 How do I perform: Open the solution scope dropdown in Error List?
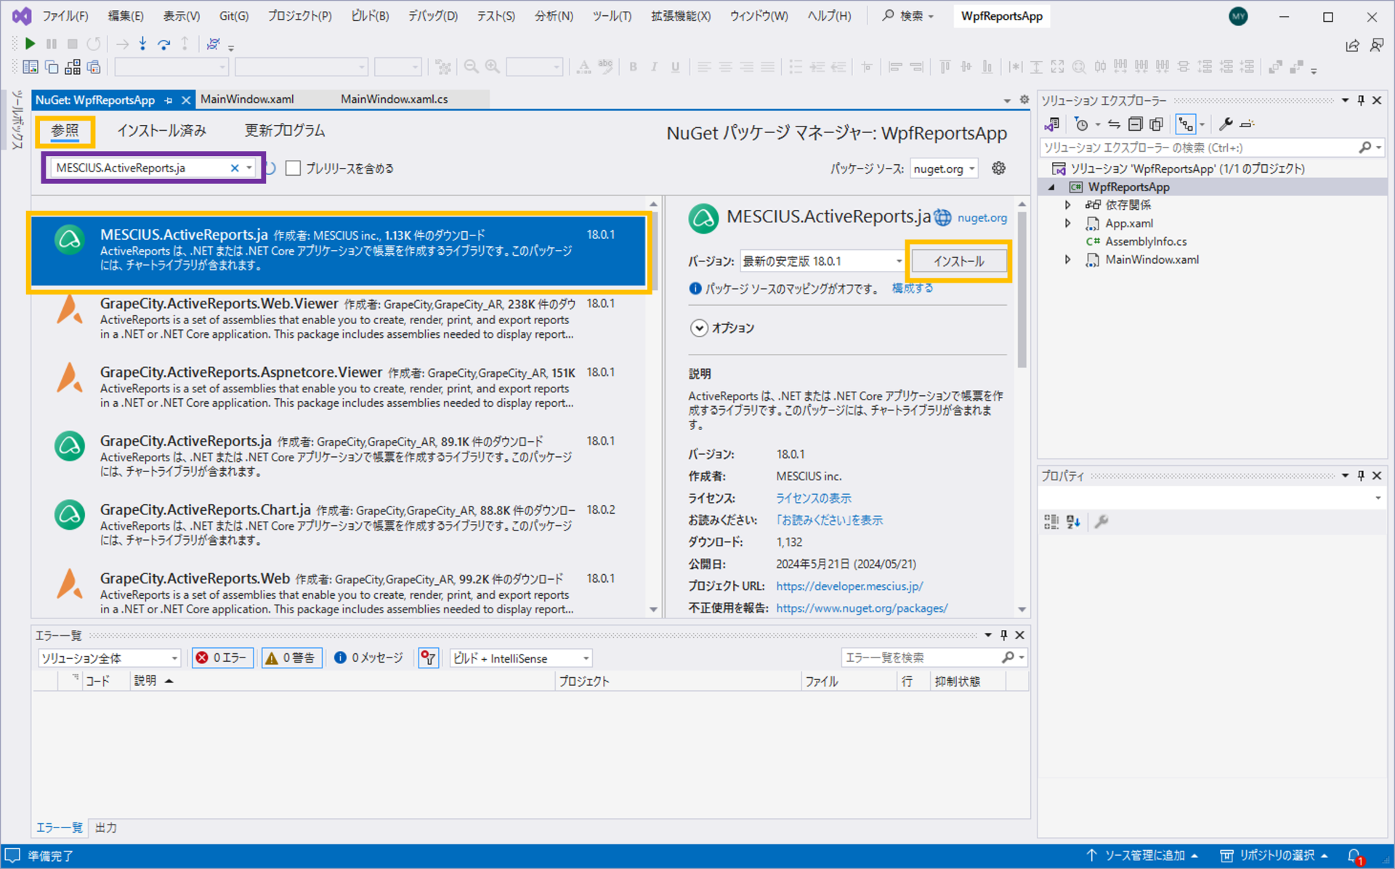coord(109,658)
